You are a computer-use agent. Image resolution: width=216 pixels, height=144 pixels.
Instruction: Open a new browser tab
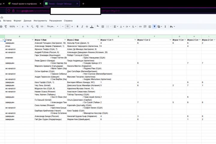83,4
